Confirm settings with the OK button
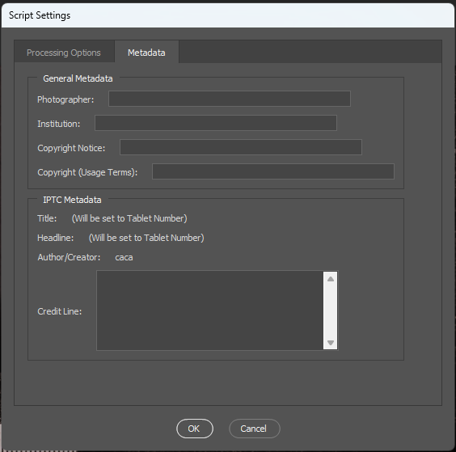Screen dimensions: 456x452 tap(195, 429)
